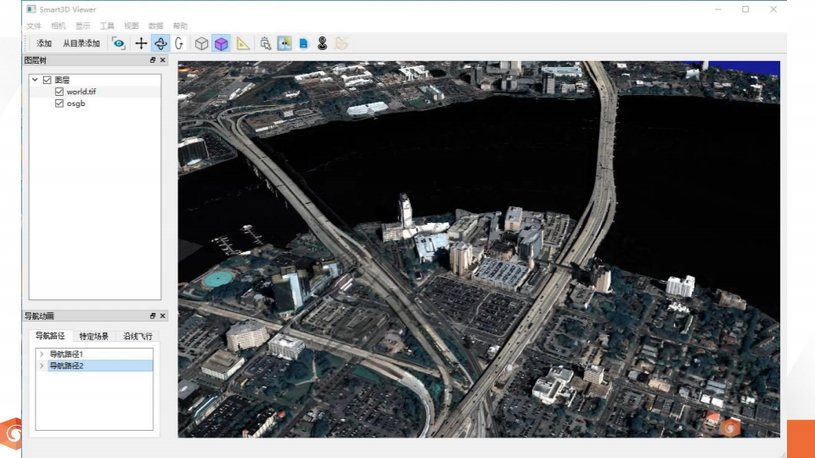The height and width of the screenshot is (458, 815).
Task: Switch to solid purple cube display
Action: coord(221,43)
